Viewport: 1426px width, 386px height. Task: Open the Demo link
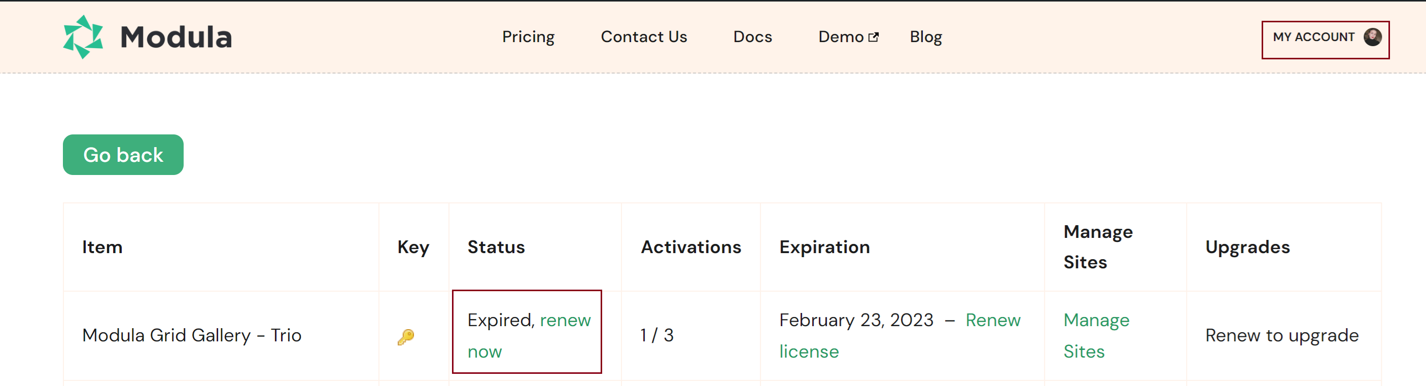point(840,37)
